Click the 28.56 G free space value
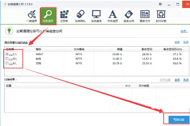Screen dimensions: 190x126 [x=147, y=54]
